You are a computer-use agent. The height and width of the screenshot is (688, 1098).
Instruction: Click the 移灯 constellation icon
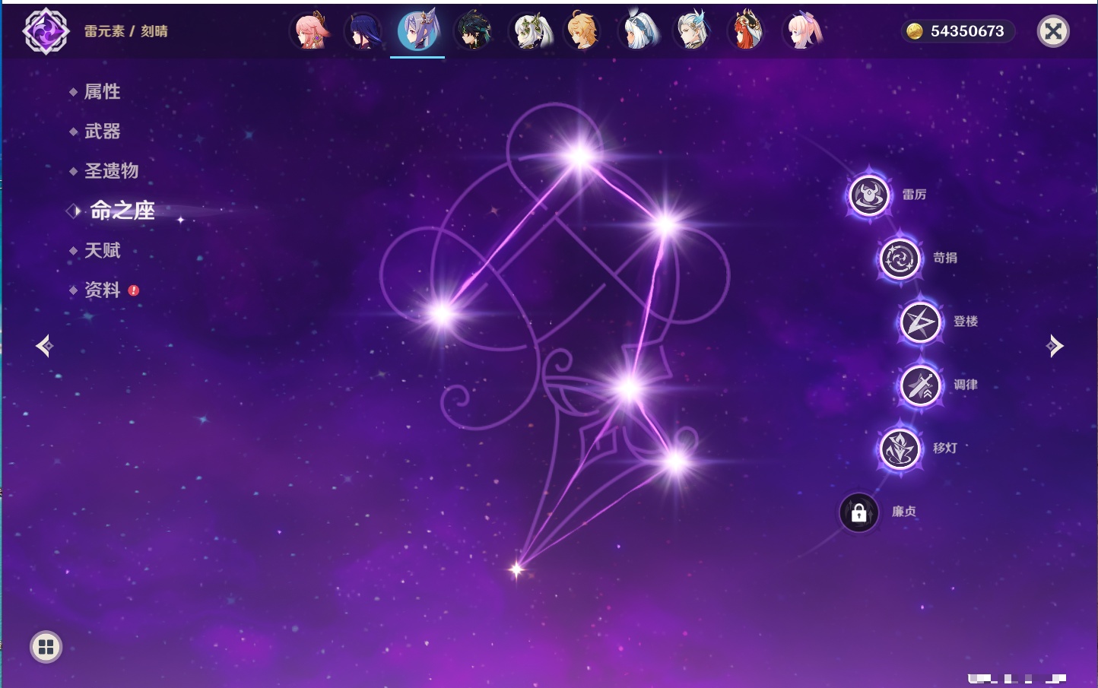[900, 449]
